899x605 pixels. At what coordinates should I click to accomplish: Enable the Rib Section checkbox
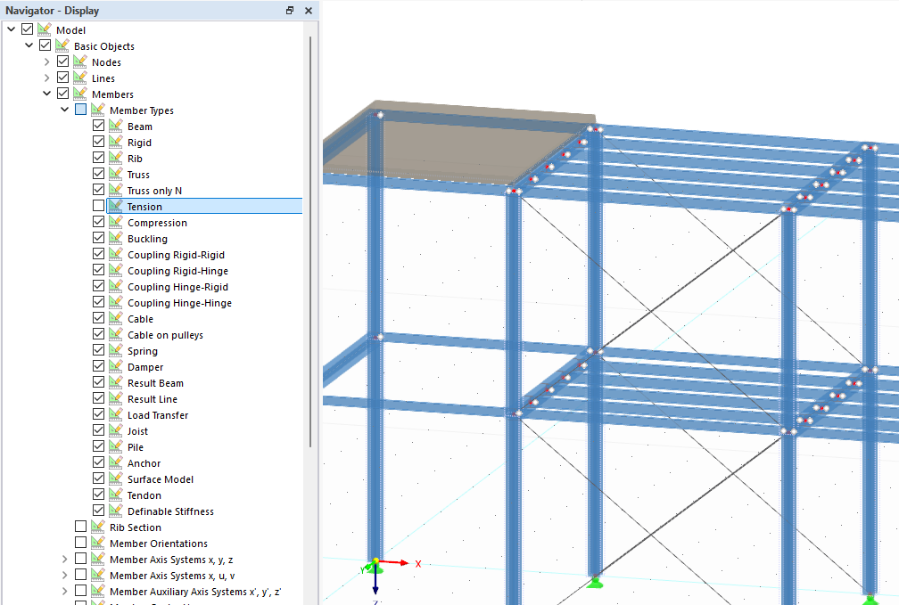click(x=81, y=527)
